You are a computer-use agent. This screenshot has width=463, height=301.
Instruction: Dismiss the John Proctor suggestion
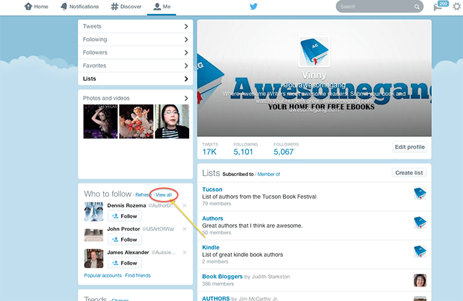point(185,229)
